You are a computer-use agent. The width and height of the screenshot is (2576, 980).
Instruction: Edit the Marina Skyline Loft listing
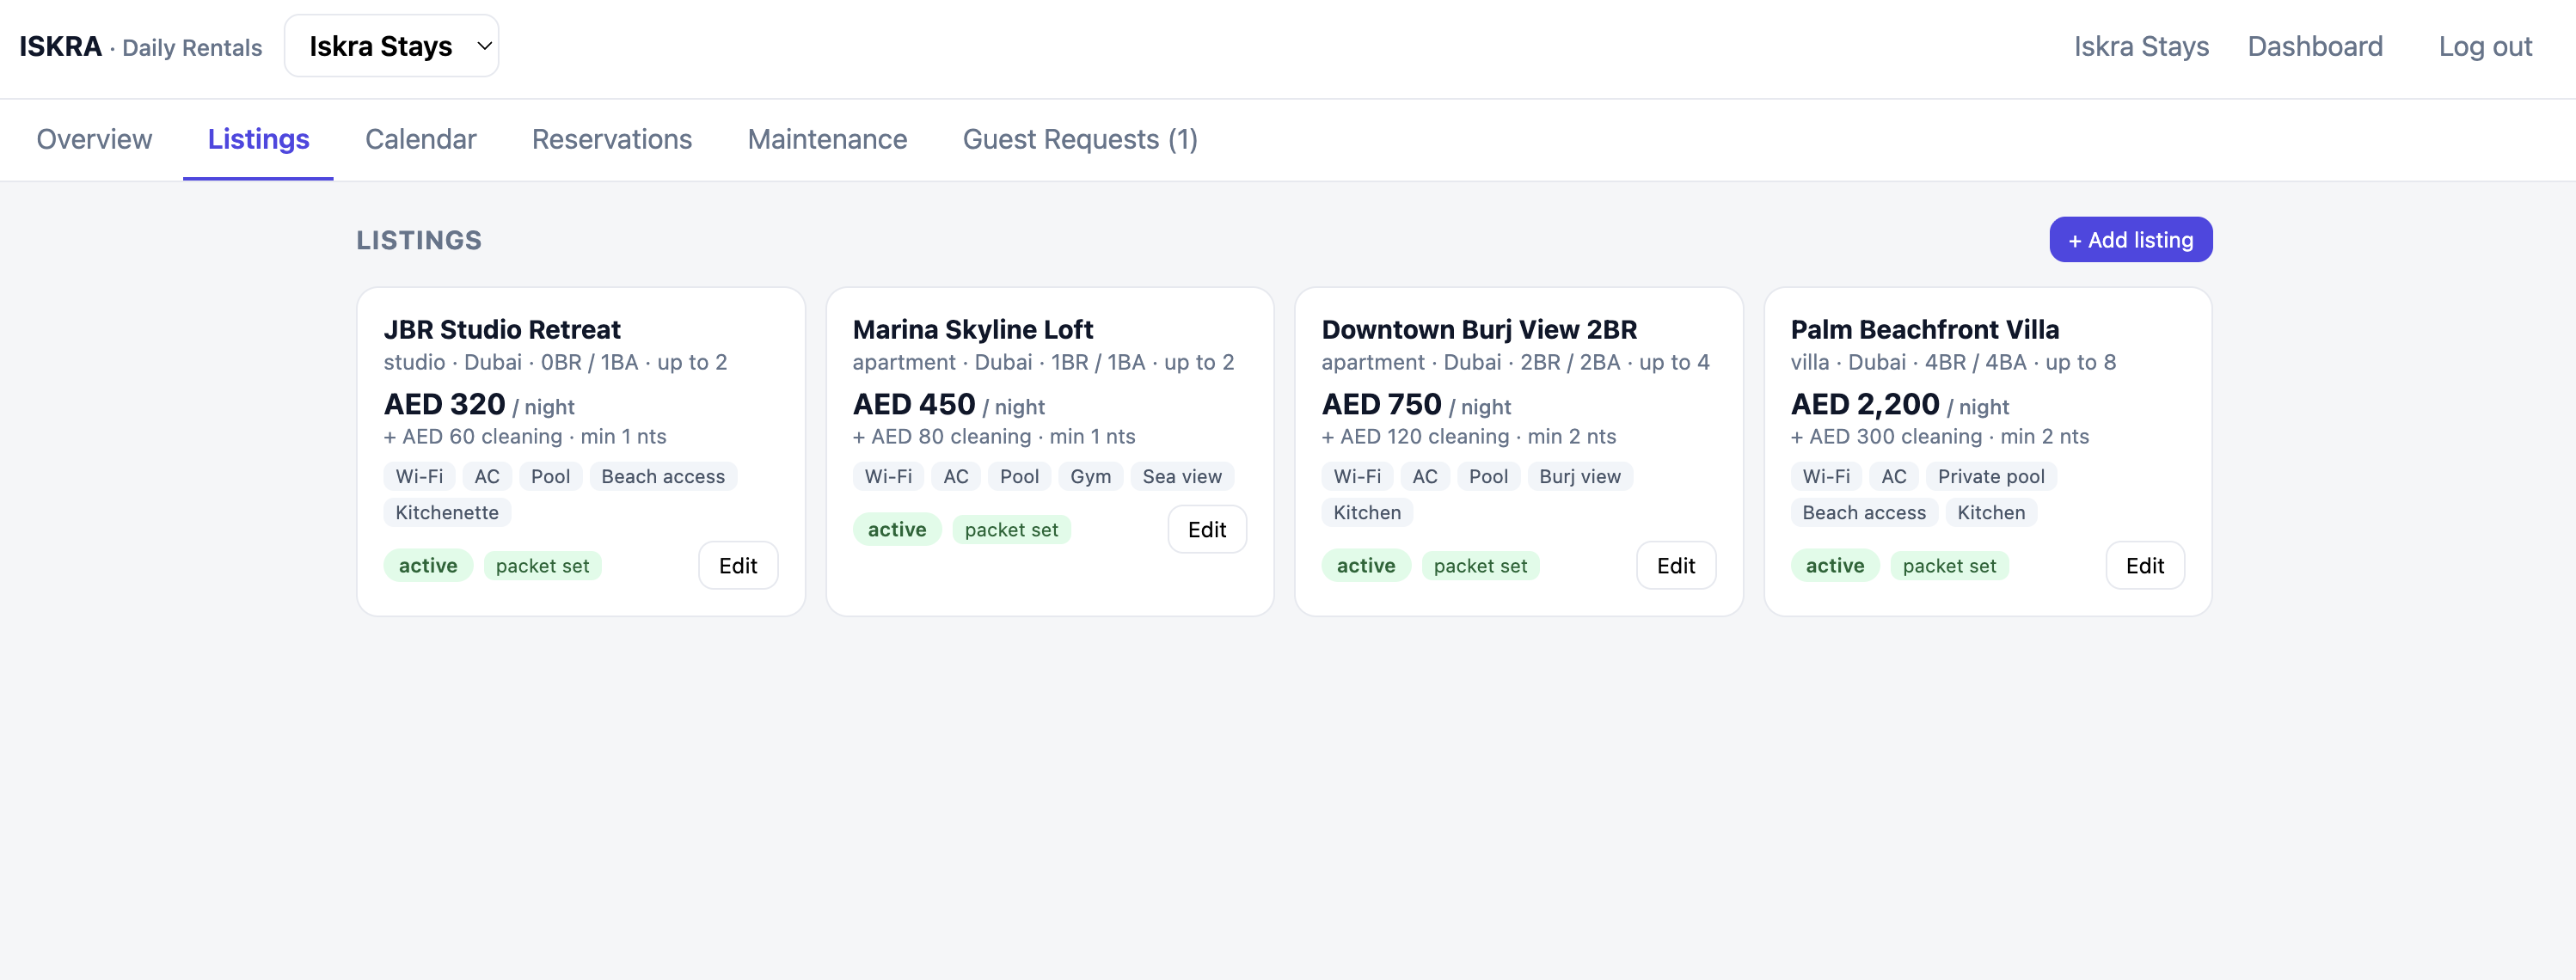tap(1206, 529)
